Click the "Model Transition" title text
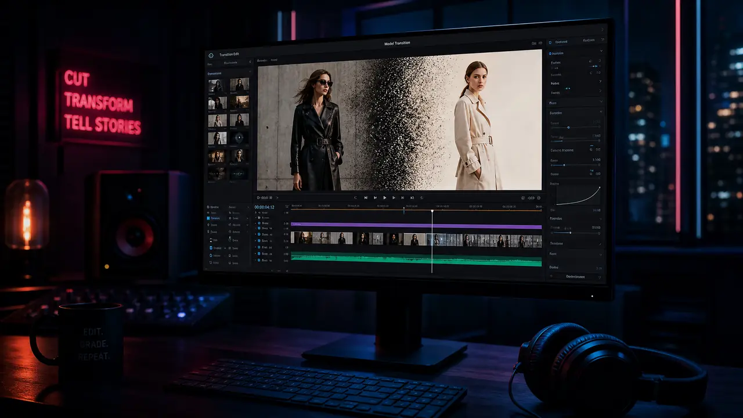The height and width of the screenshot is (418, 743). (x=397, y=44)
